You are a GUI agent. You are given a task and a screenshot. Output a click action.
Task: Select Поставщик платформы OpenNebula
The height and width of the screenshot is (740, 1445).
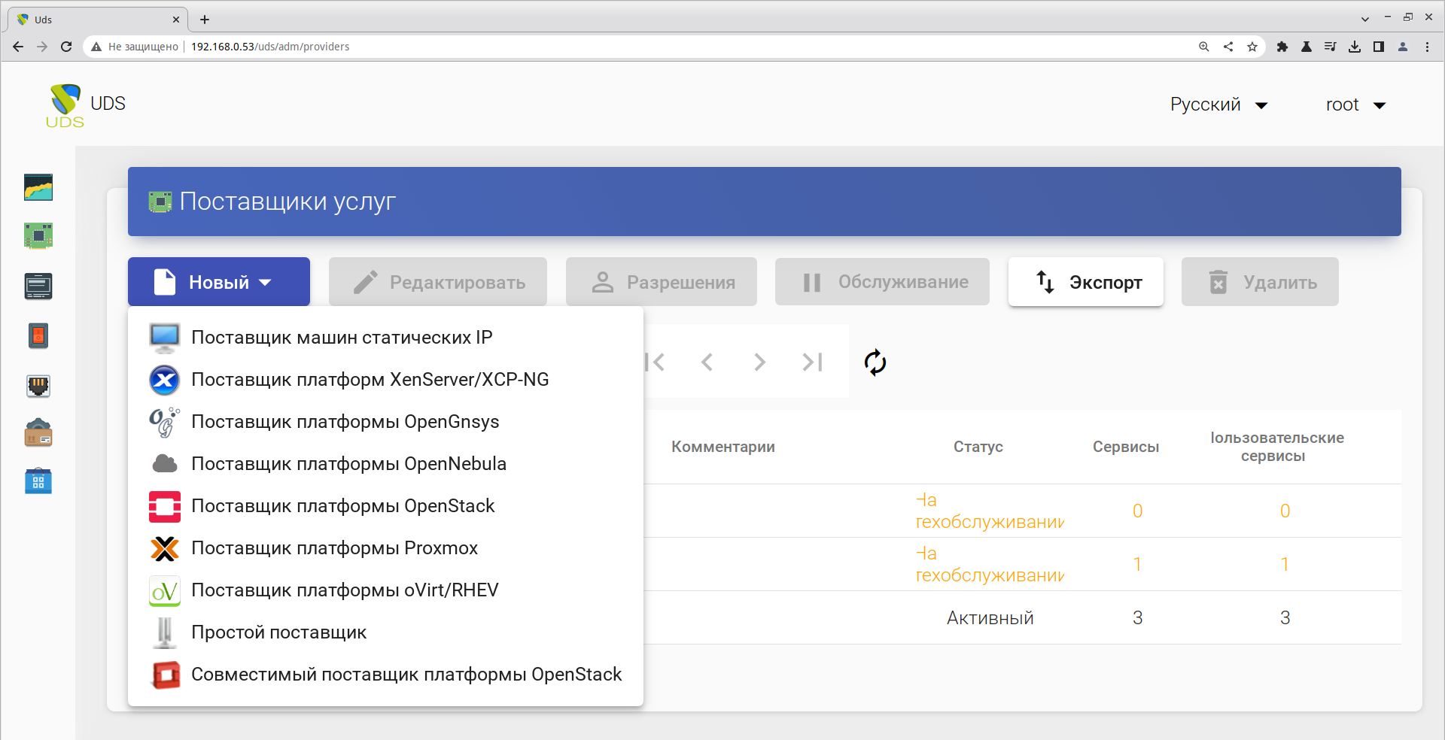coord(385,464)
